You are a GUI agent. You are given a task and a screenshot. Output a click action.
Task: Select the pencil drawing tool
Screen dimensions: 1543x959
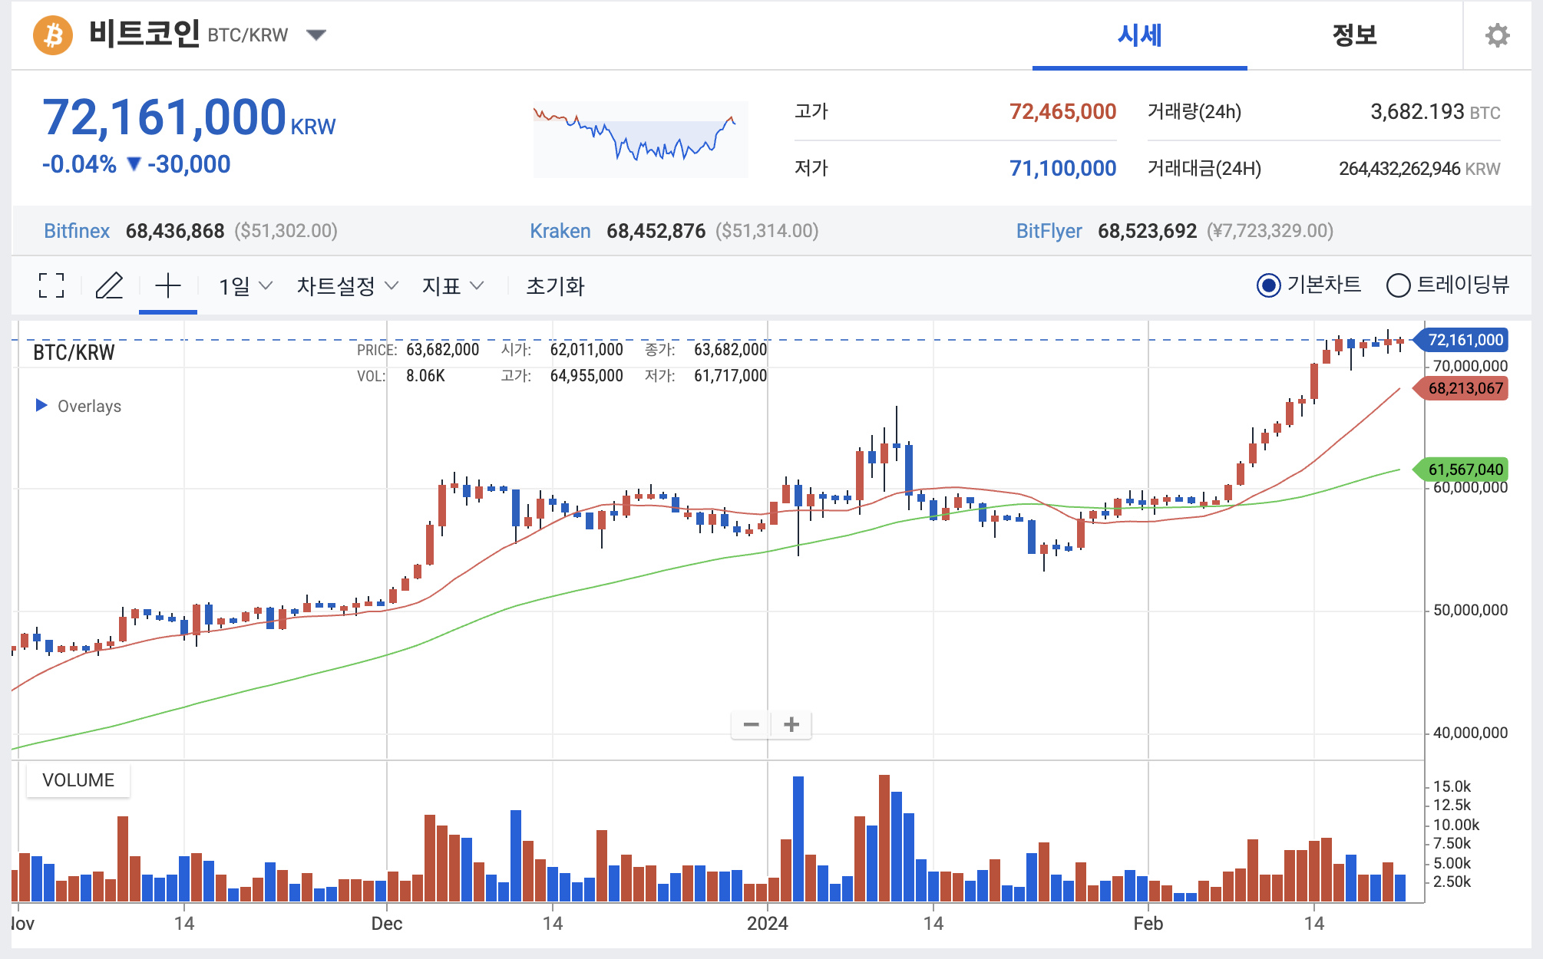[x=109, y=285]
